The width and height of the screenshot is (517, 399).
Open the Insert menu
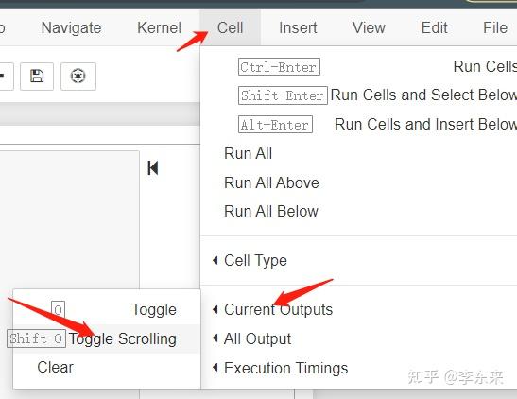298,27
